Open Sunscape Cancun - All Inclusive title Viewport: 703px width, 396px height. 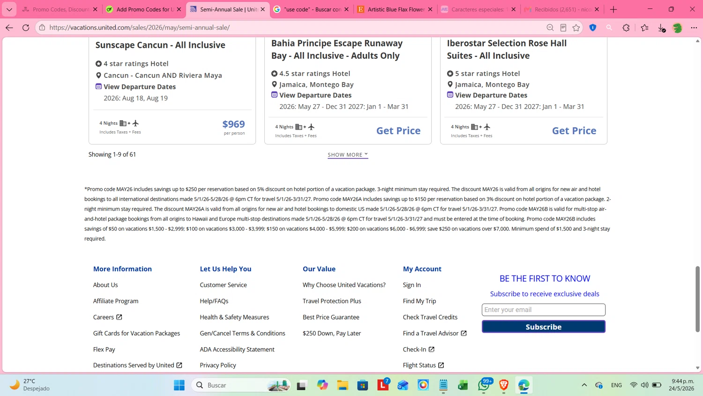pyautogui.click(x=160, y=45)
